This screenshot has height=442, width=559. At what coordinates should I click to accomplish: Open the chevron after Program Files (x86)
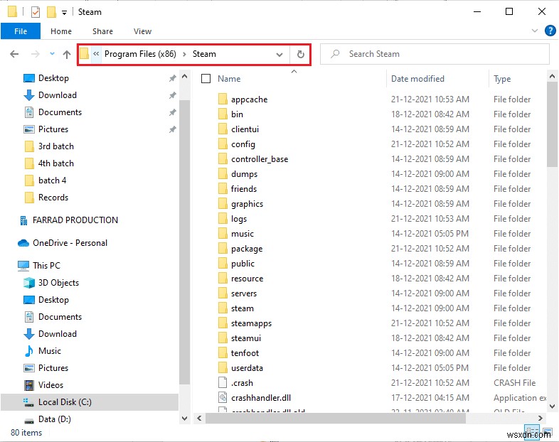point(184,54)
